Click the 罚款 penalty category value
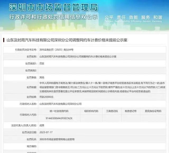Image resolution: width=169 pixels, height=153 pixels. pos(42,64)
